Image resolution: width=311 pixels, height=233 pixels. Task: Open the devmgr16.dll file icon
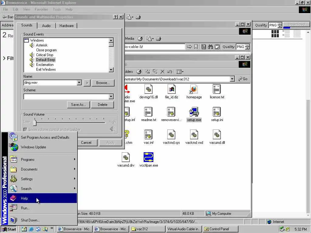pos(149,89)
